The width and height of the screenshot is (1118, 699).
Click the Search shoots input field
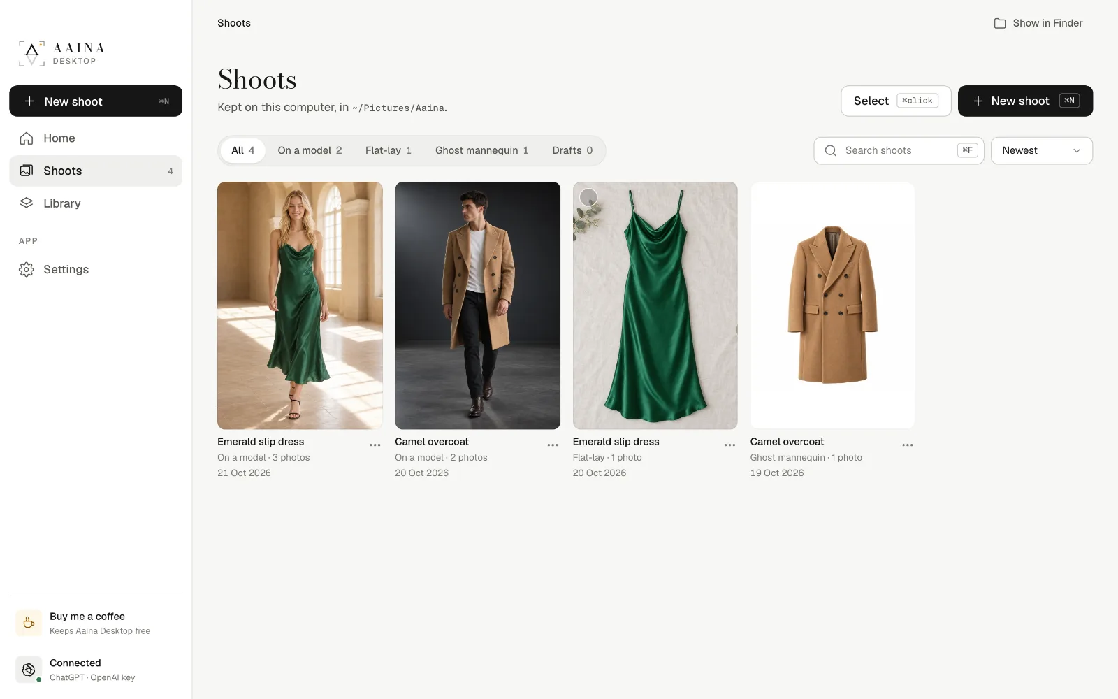pyautogui.click(x=899, y=151)
